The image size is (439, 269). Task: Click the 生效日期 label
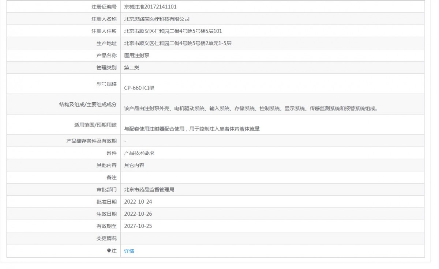[106, 214]
